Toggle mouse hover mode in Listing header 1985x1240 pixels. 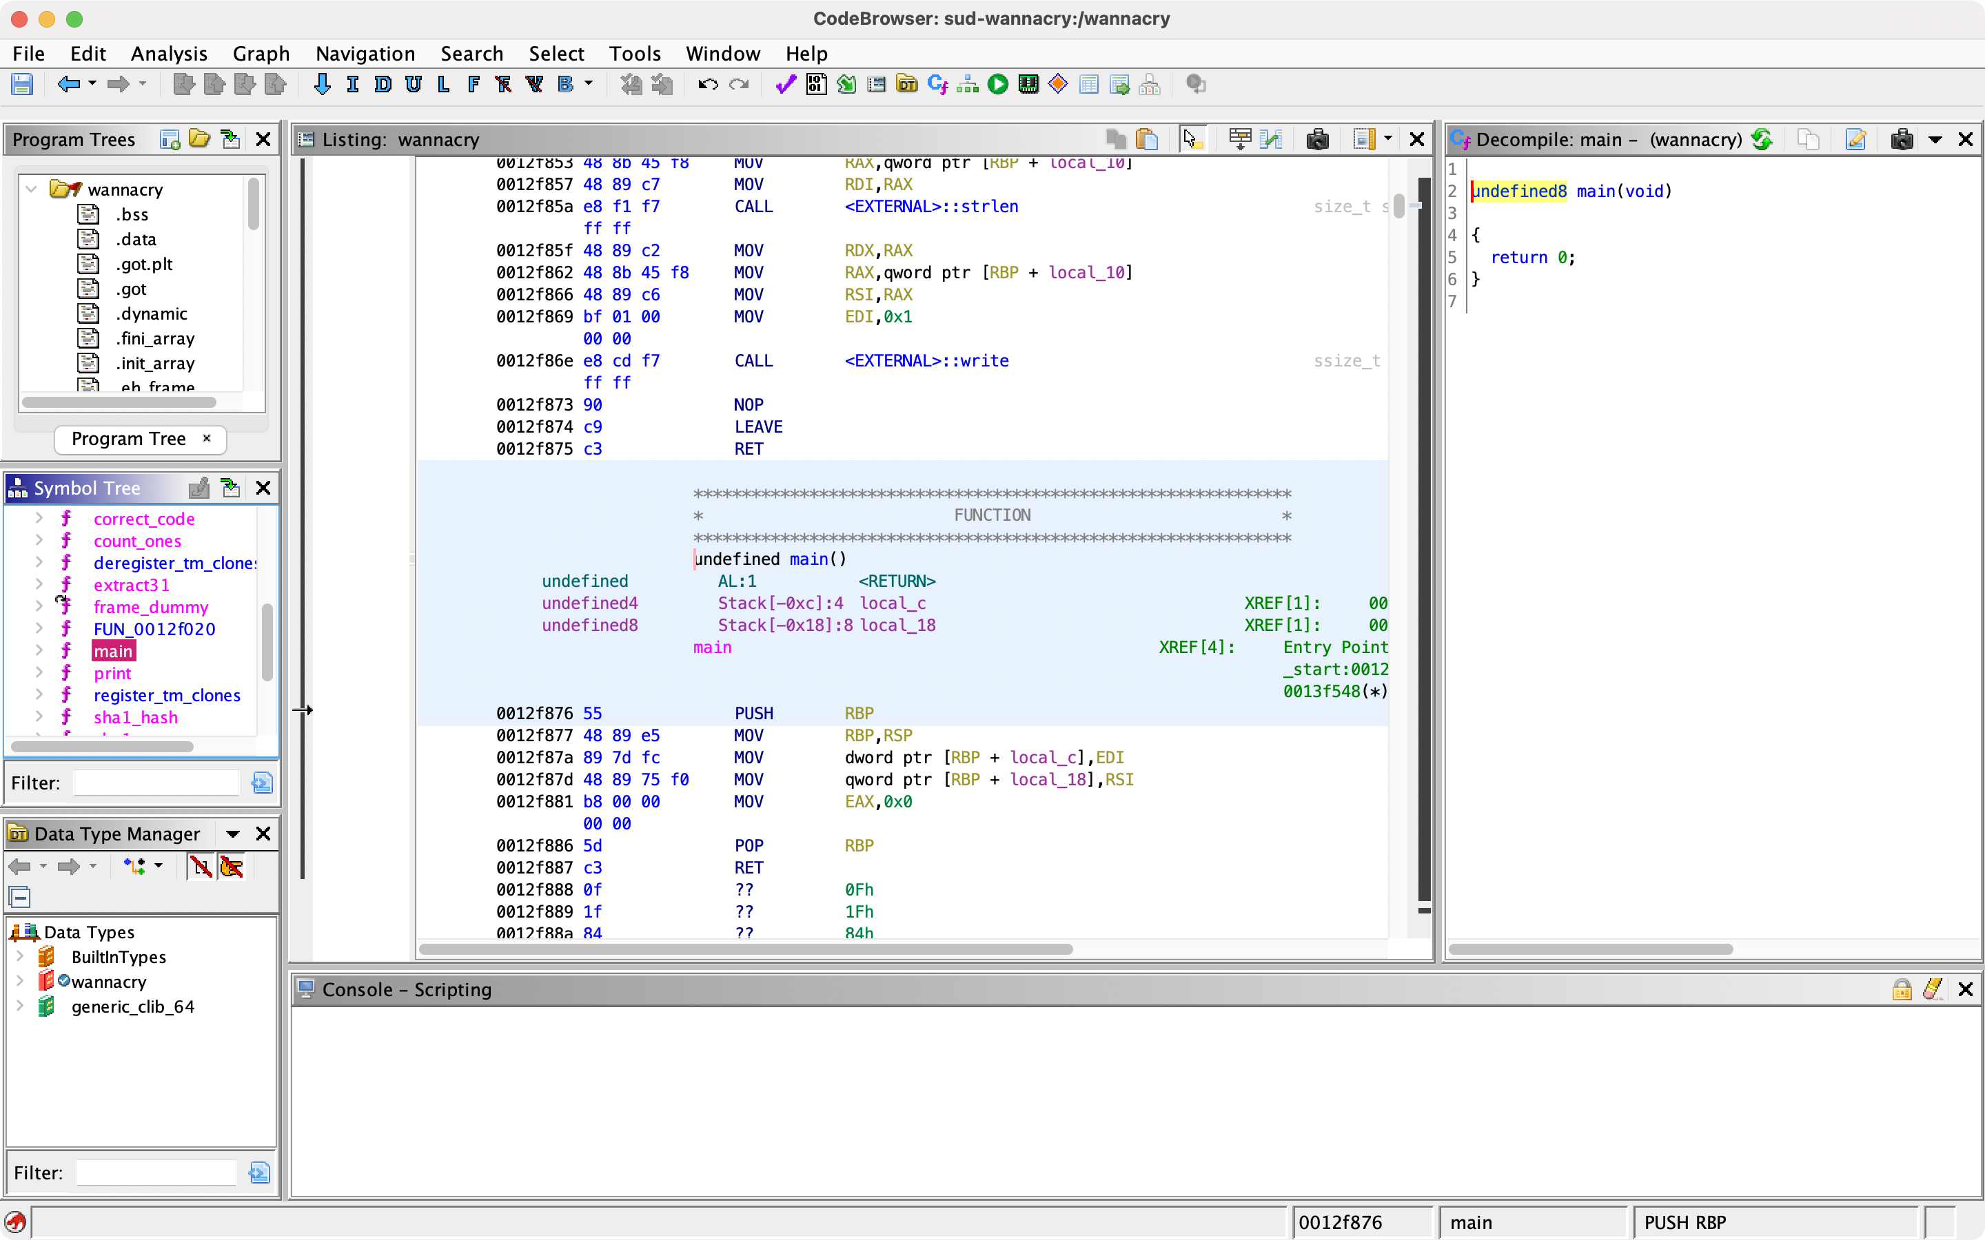point(1191,139)
